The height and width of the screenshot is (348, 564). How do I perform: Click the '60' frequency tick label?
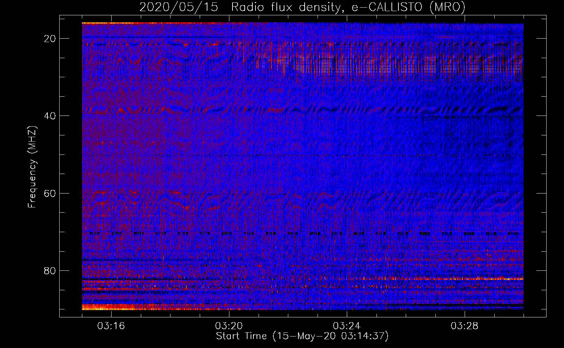(x=50, y=193)
